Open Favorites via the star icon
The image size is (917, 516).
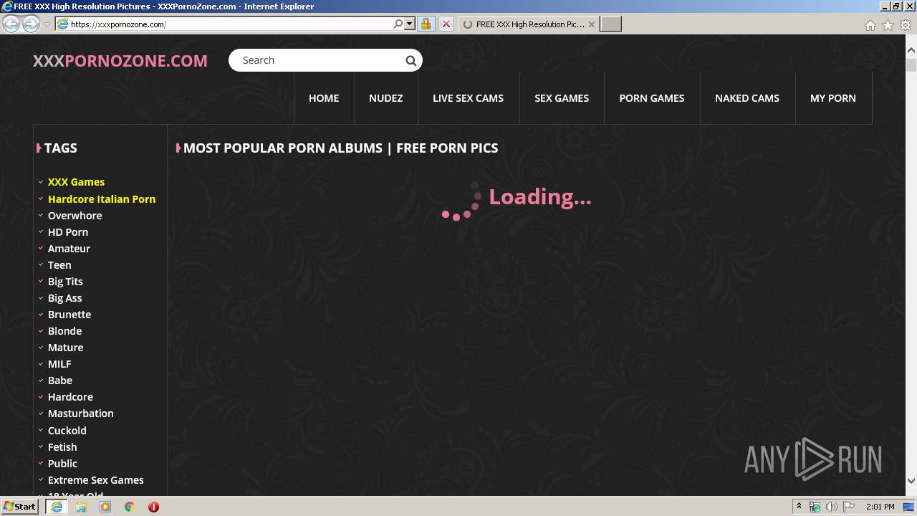click(888, 25)
